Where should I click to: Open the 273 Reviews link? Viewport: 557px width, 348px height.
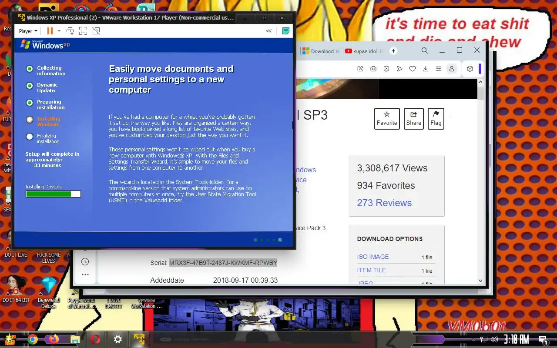tap(384, 203)
